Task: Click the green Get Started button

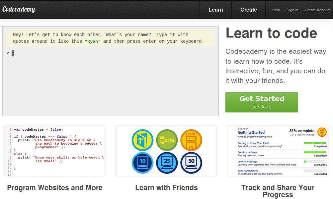Action: pos(262,102)
